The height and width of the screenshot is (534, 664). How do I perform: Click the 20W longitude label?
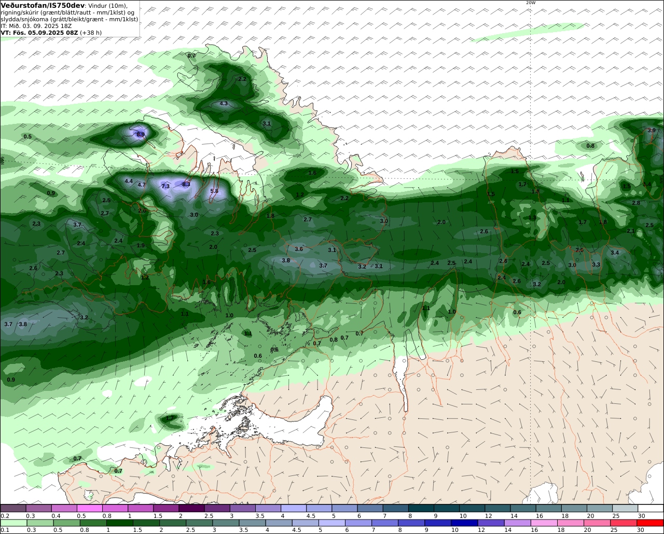(x=530, y=3)
